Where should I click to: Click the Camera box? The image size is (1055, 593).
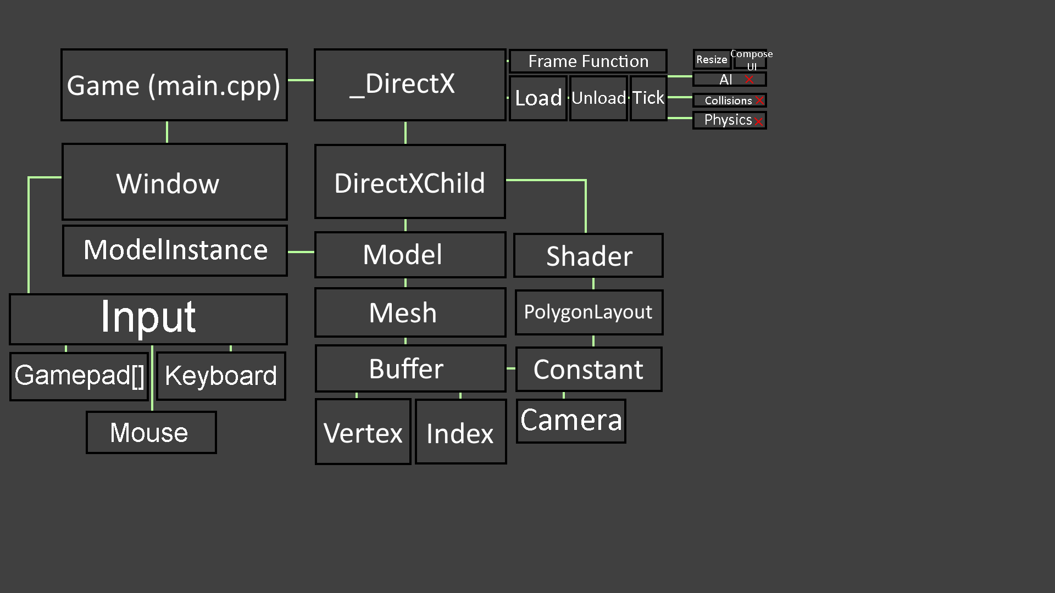point(571,421)
